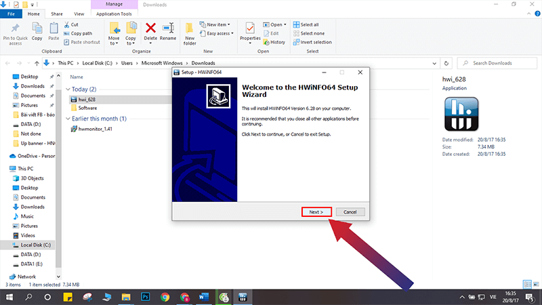Viewport: 542px width, 305px height.
Task: Click Select none
Action: [x=309, y=33]
